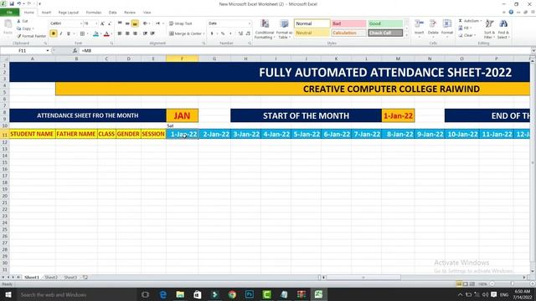The image size is (536, 301).
Task: Click the Save icon in quick access toolbar
Action: [11, 3]
